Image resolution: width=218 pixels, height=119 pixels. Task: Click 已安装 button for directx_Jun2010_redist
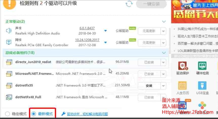point(149,62)
